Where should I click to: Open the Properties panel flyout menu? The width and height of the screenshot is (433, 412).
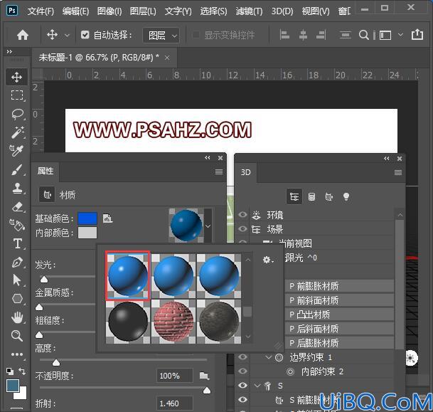tap(219, 172)
